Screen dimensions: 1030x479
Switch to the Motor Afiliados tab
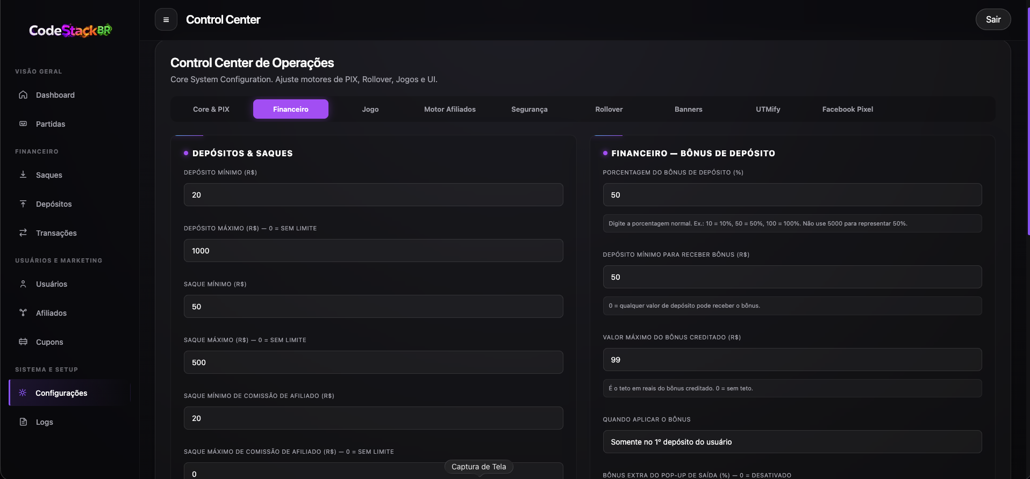450,109
